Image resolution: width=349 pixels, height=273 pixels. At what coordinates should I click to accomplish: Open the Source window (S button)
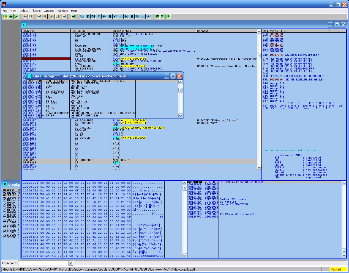pos(148,16)
